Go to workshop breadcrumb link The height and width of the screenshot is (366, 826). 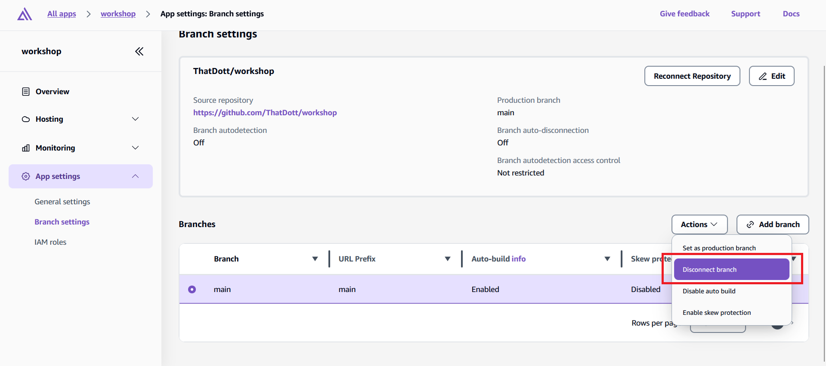[118, 14]
